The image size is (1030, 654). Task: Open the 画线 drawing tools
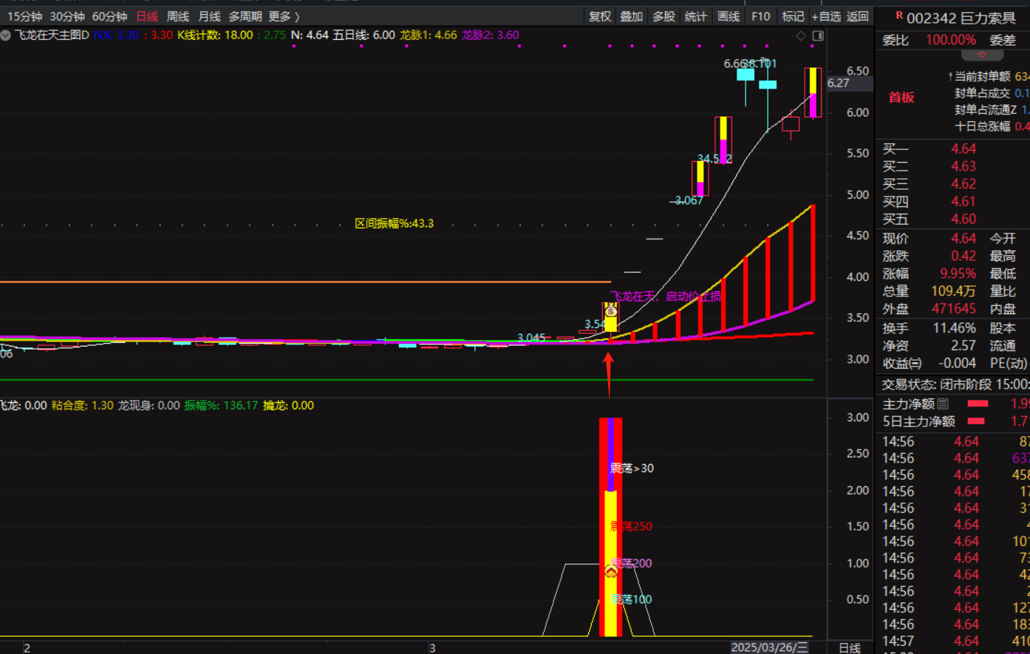click(x=729, y=16)
